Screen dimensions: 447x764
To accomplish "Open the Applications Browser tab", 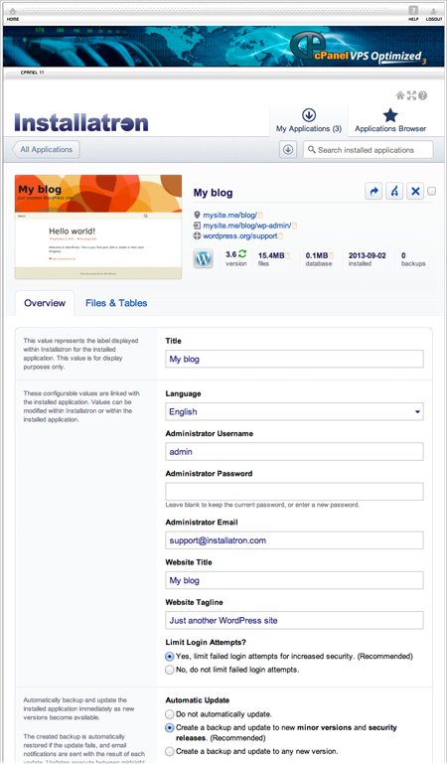I will (390, 121).
